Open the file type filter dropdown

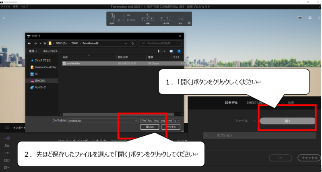[160, 120]
